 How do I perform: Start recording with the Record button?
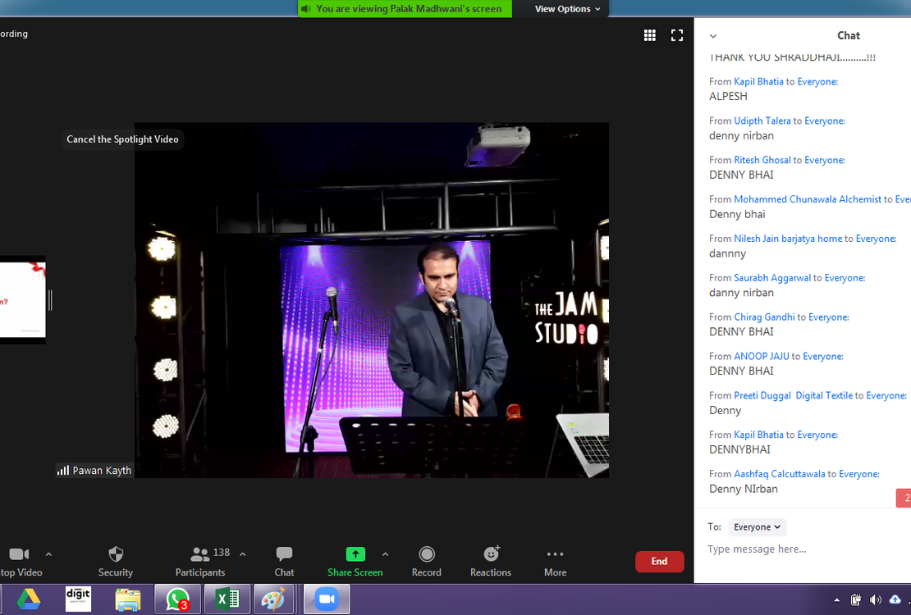pyautogui.click(x=426, y=561)
